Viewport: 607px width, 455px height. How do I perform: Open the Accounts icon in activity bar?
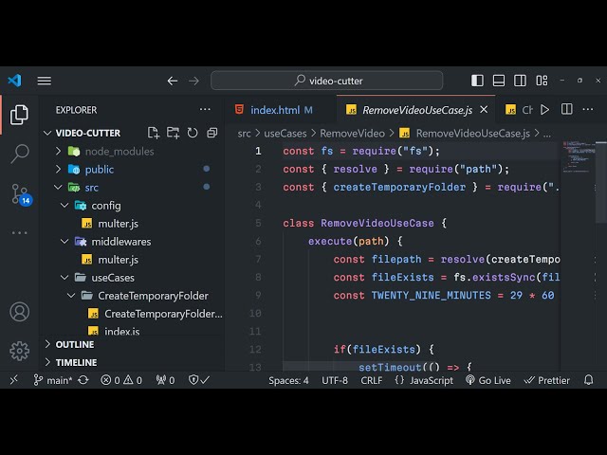(19, 312)
